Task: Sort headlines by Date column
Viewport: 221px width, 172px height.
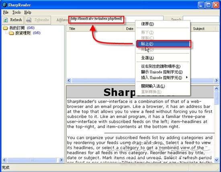Action: point(129,29)
